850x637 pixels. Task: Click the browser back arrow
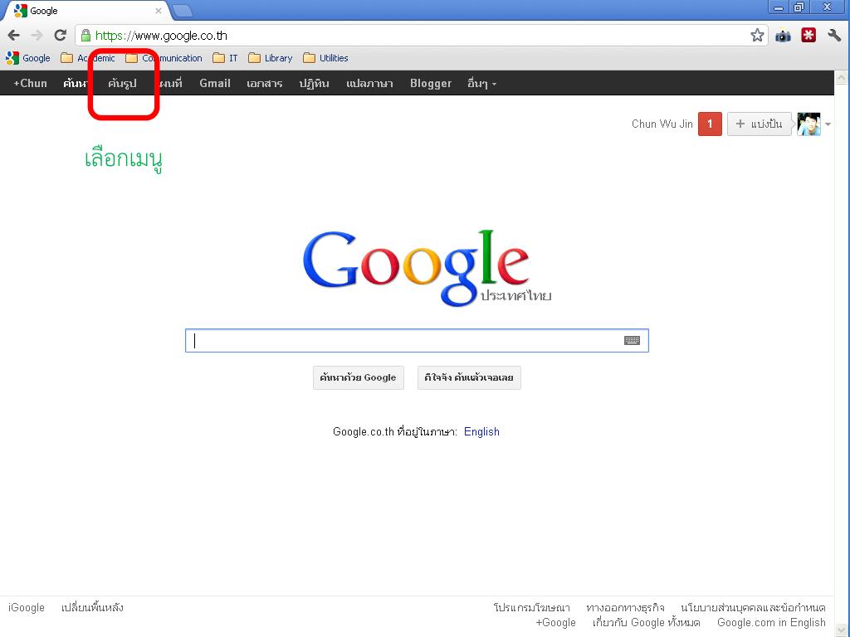(x=13, y=36)
